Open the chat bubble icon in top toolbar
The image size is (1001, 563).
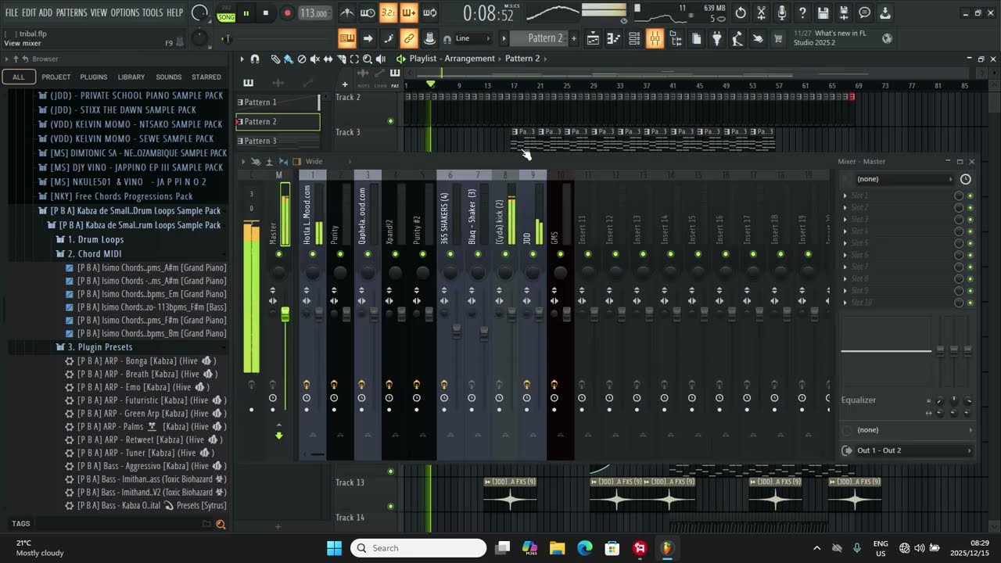point(864,13)
